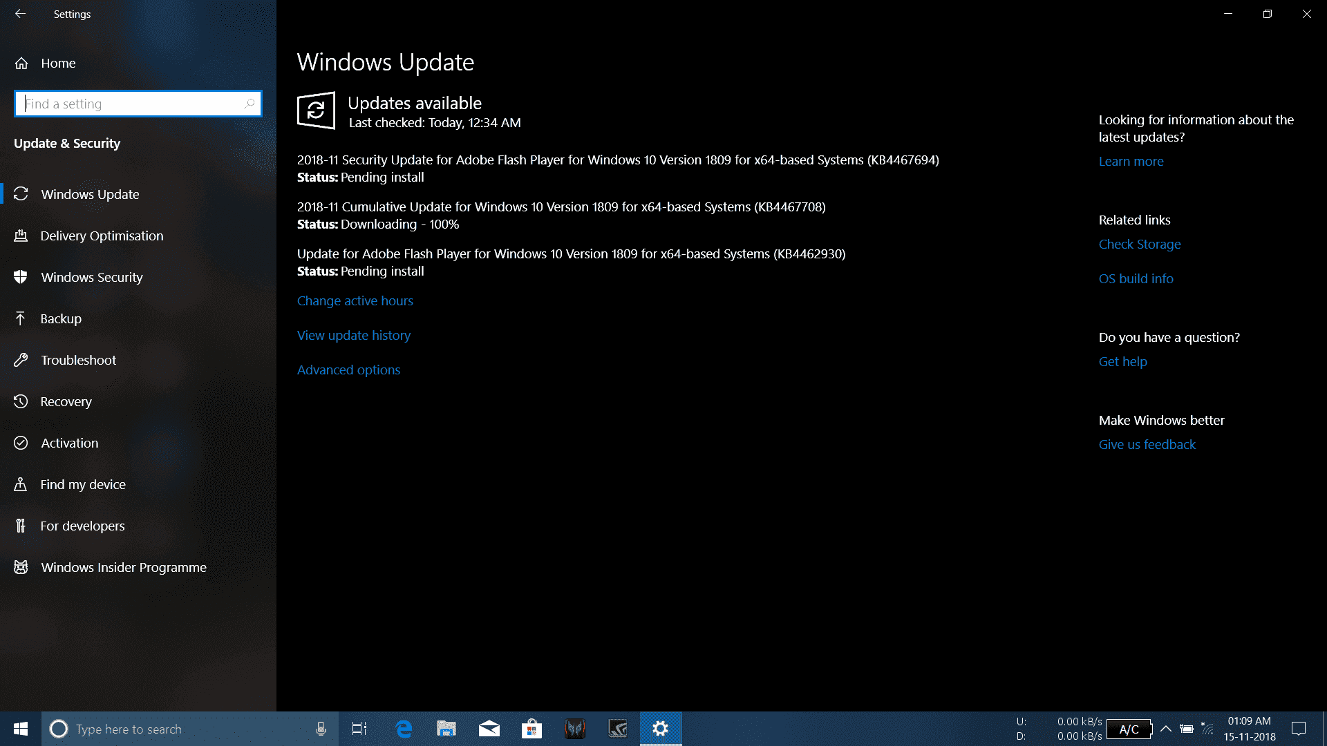Image resolution: width=1327 pixels, height=746 pixels.
Task: Open the Windows Start menu
Action: click(21, 729)
